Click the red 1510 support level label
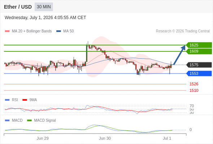 [194, 90]
